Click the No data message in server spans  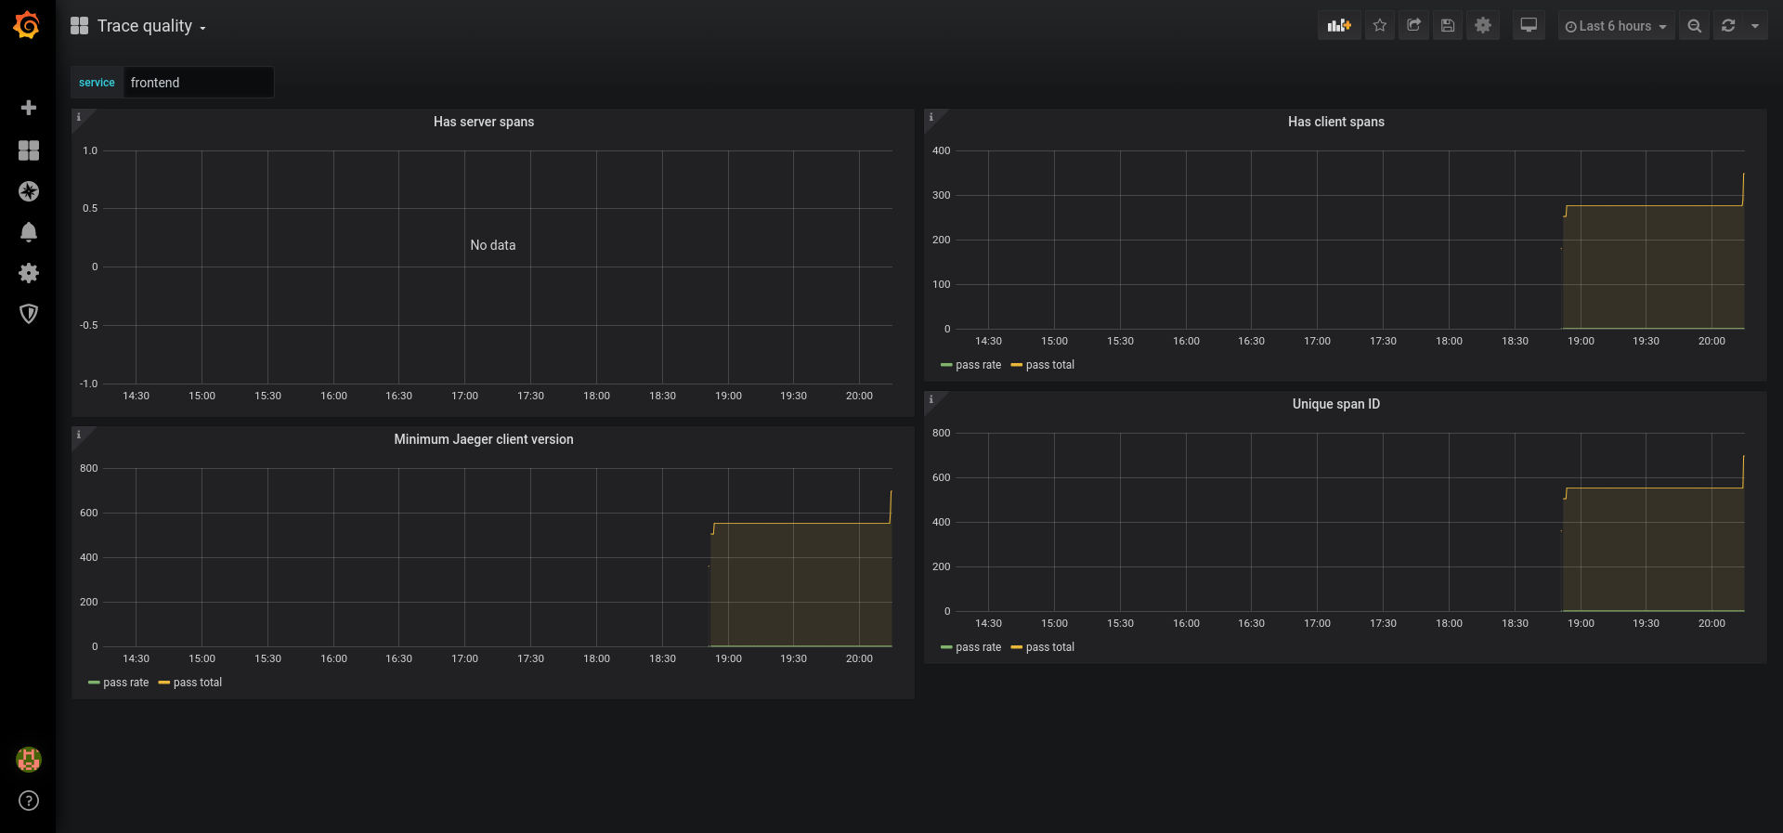493,245
